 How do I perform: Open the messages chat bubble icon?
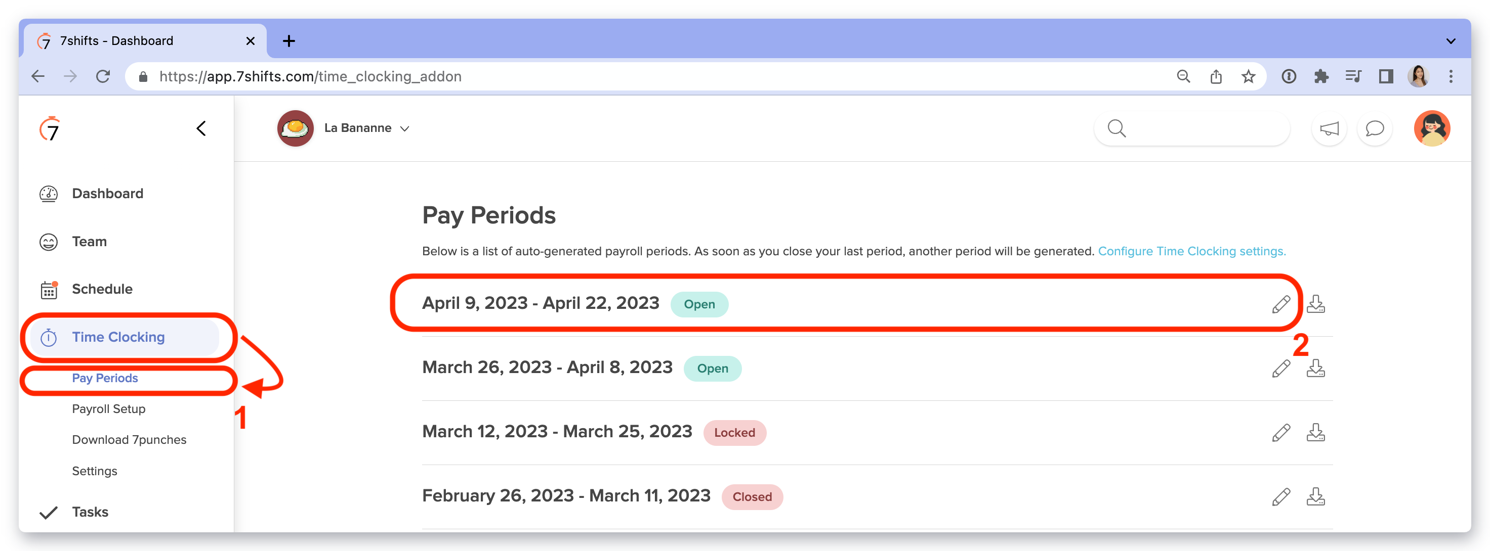(1374, 128)
